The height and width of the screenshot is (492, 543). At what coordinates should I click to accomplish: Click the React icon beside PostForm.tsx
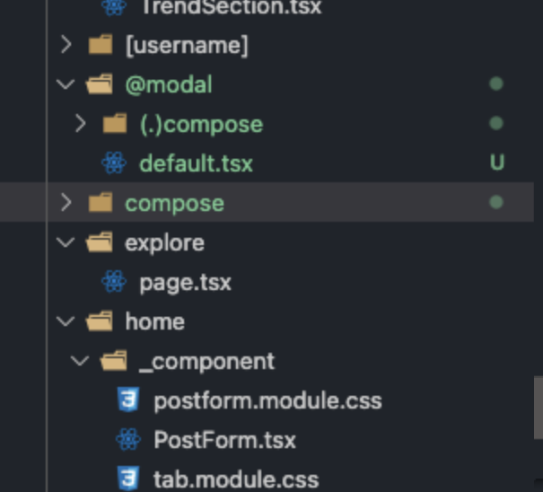[128, 439]
